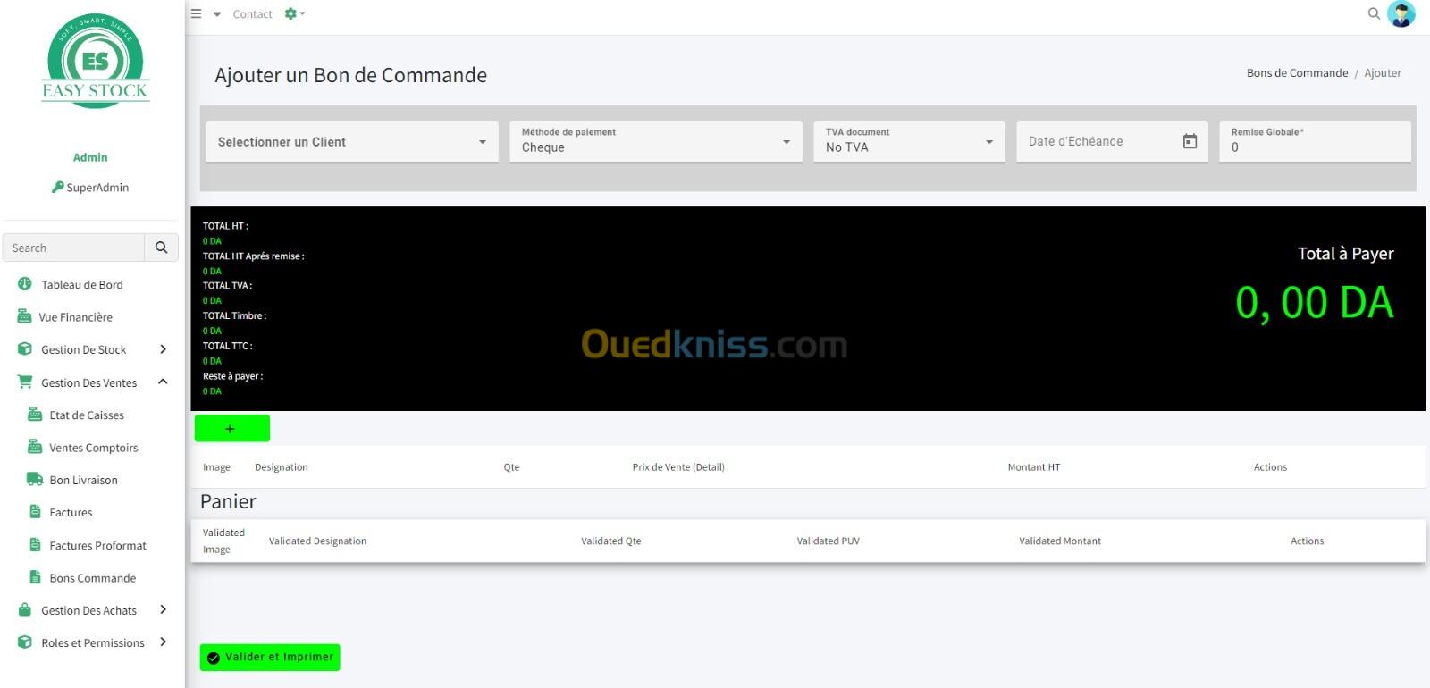Click Valider et Imprimer button

(270, 657)
